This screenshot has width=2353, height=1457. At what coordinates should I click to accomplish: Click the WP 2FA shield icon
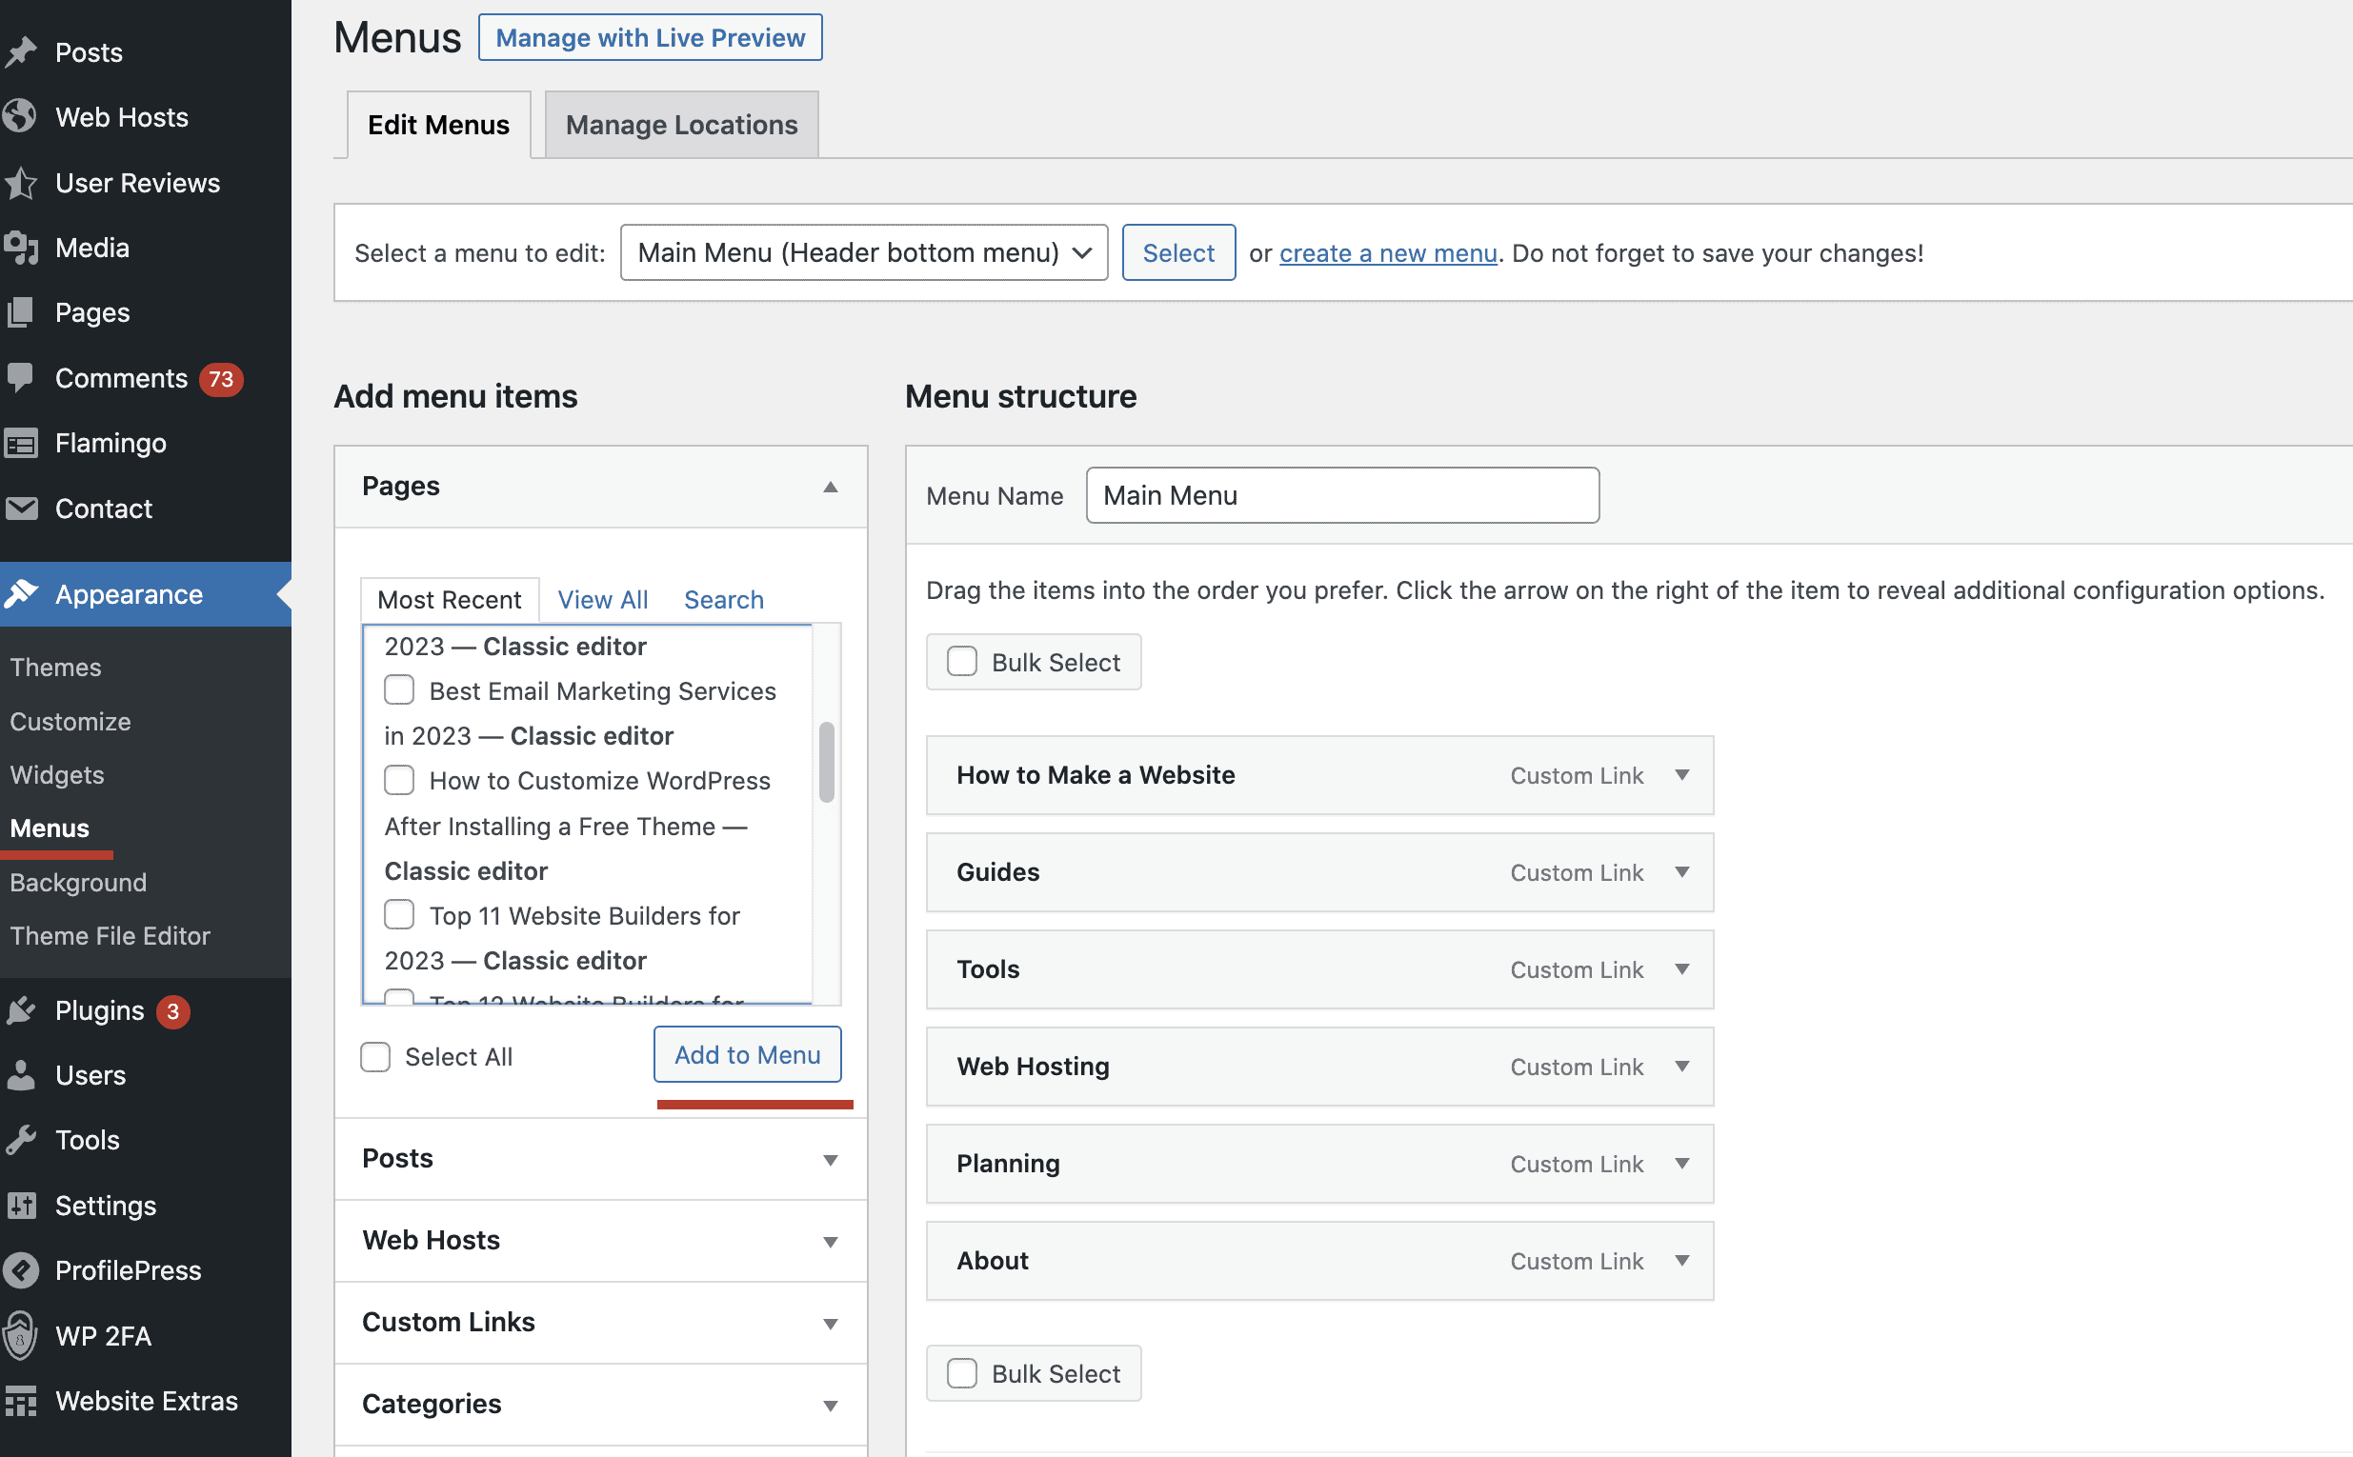(20, 1335)
